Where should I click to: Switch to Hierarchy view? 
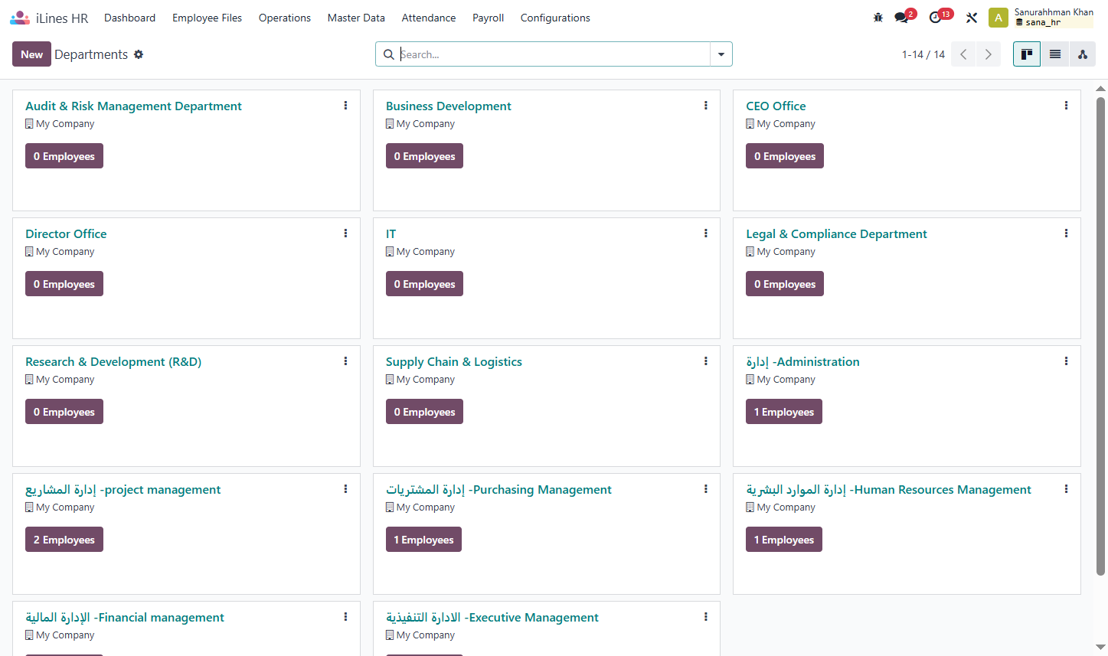[x=1083, y=54]
